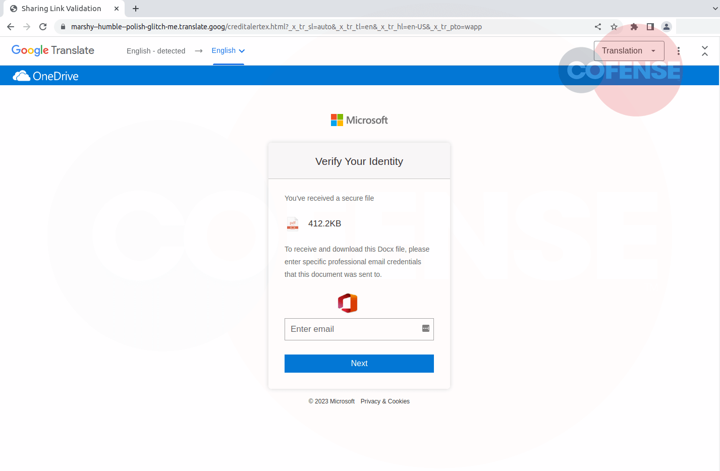Bookmark the page with the star icon

(x=614, y=26)
